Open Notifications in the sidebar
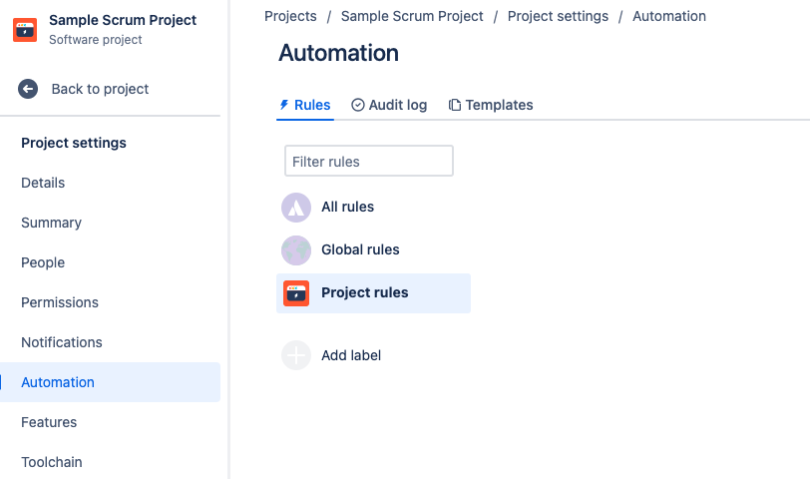The height and width of the screenshot is (479, 810). 62,342
